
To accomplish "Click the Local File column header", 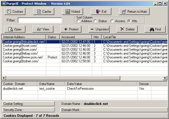I will (135, 37).
